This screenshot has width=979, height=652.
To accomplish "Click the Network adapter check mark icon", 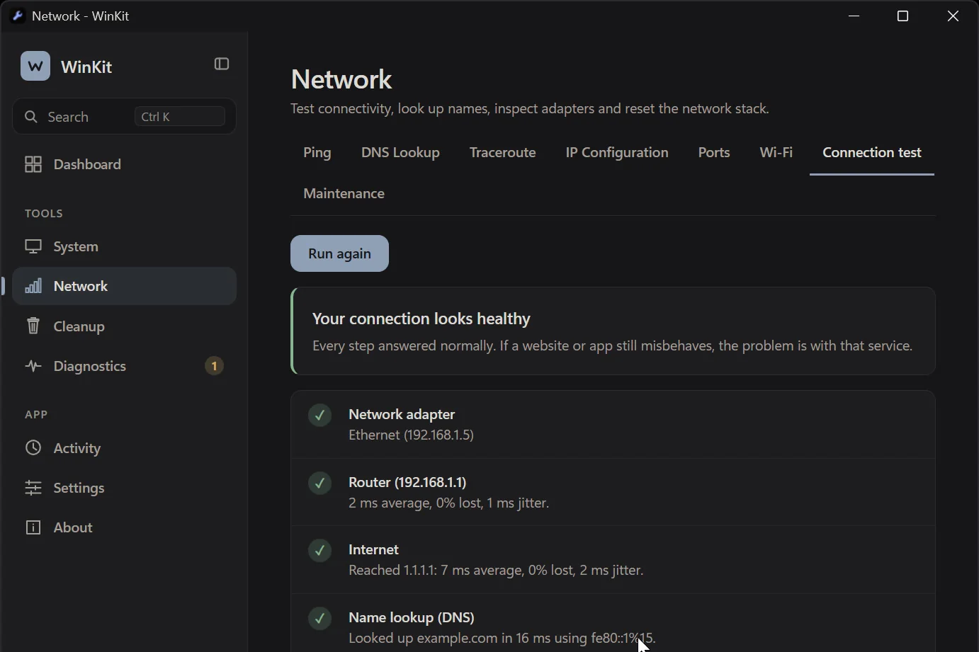I will pos(320,415).
